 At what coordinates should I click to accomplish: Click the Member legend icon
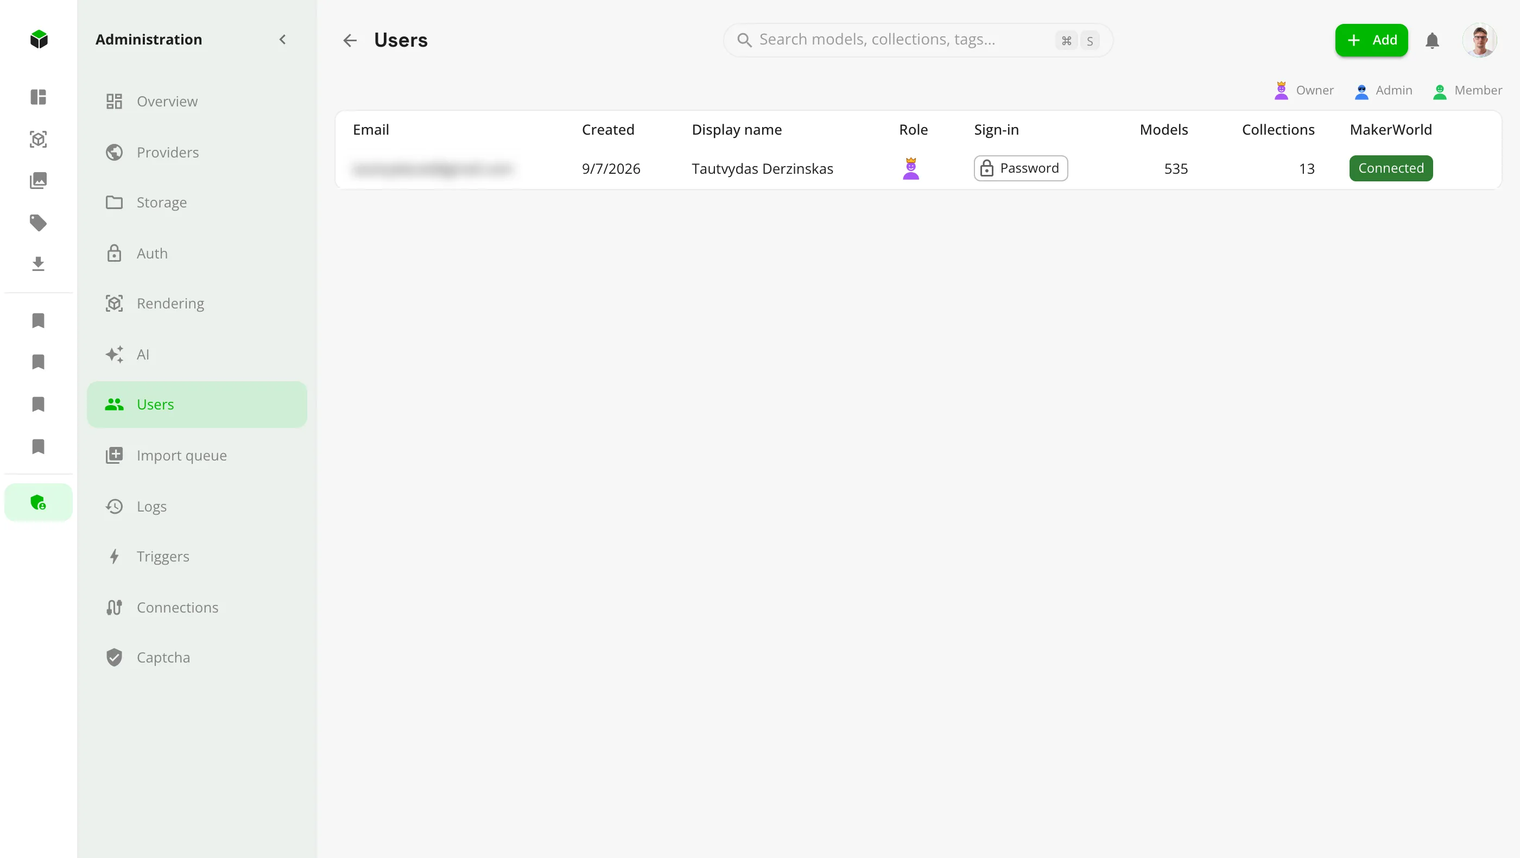tap(1440, 91)
